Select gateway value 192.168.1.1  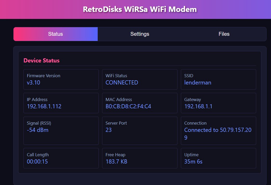pos(198,106)
